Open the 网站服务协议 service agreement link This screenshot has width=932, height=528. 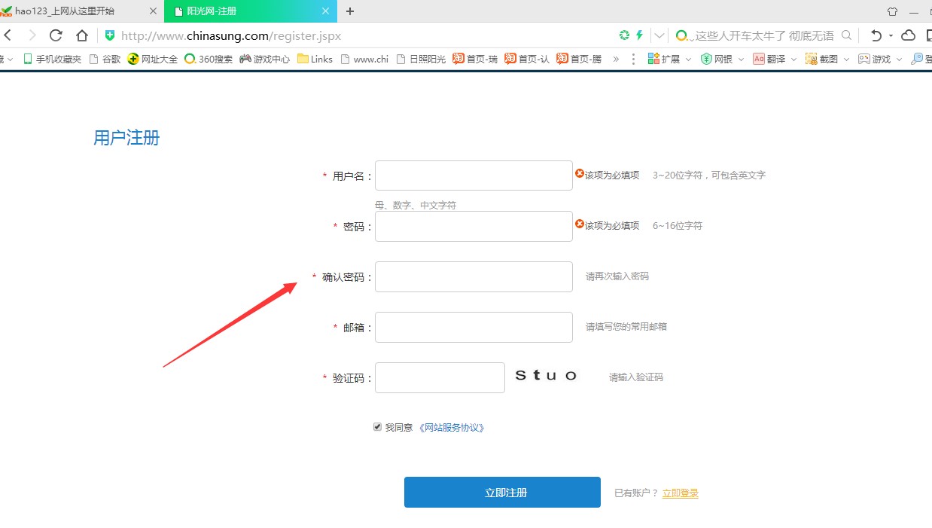click(x=452, y=428)
